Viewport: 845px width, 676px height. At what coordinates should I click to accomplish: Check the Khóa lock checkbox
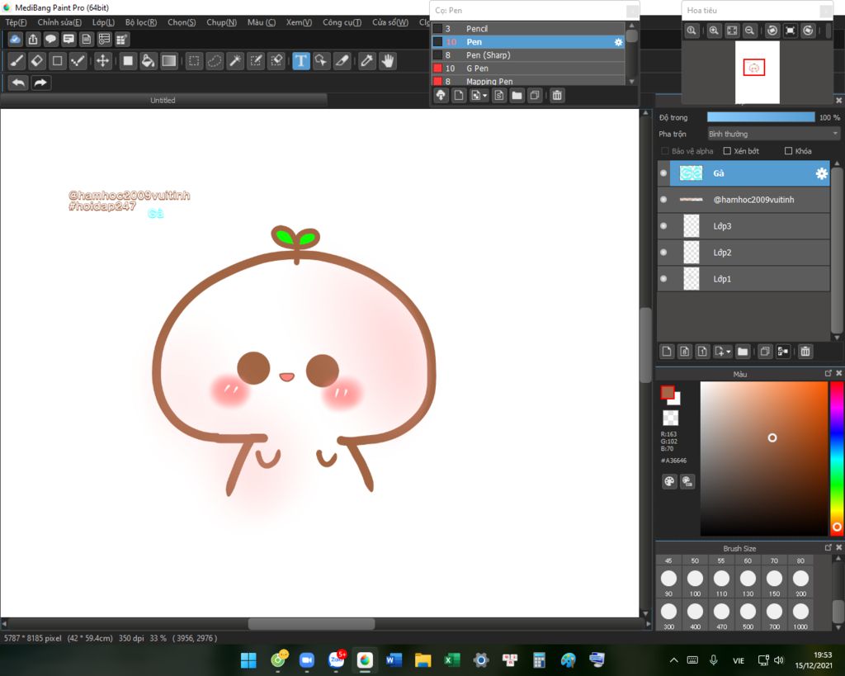click(788, 151)
